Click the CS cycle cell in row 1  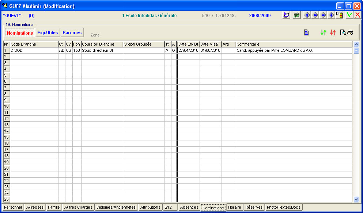tap(69, 50)
